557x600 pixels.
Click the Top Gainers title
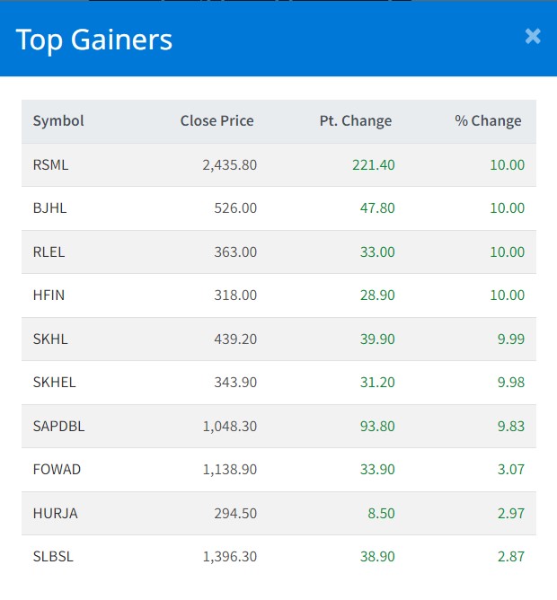click(x=94, y=40)
